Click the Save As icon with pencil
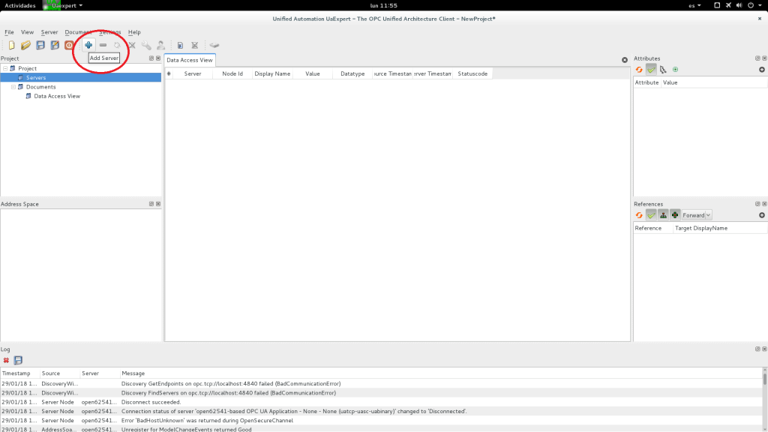Image resolution: width=768 pixels, height=432 pixels. tap(55, 45)
